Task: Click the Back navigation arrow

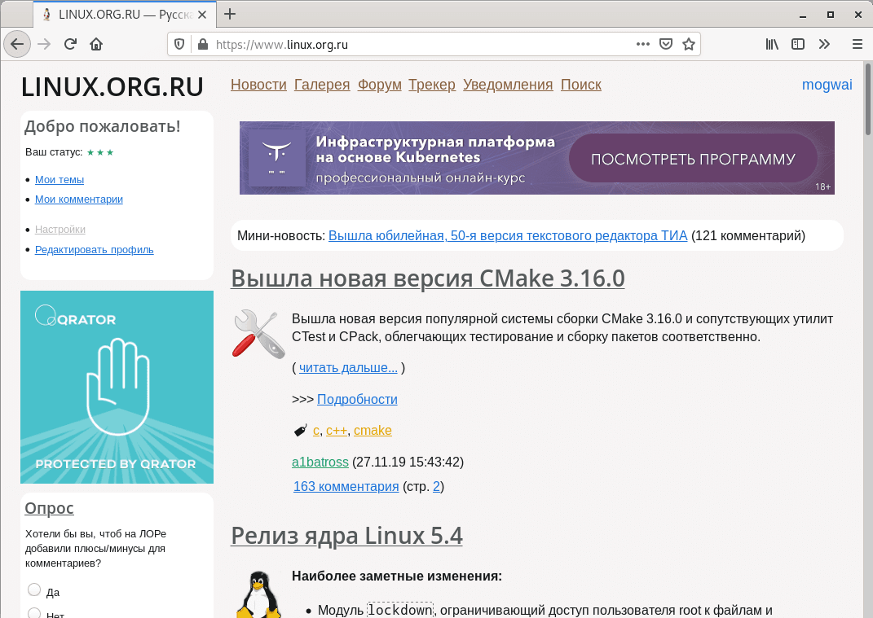Action: pos(17,44)
